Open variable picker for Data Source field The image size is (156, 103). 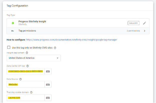tap(48, 84)
